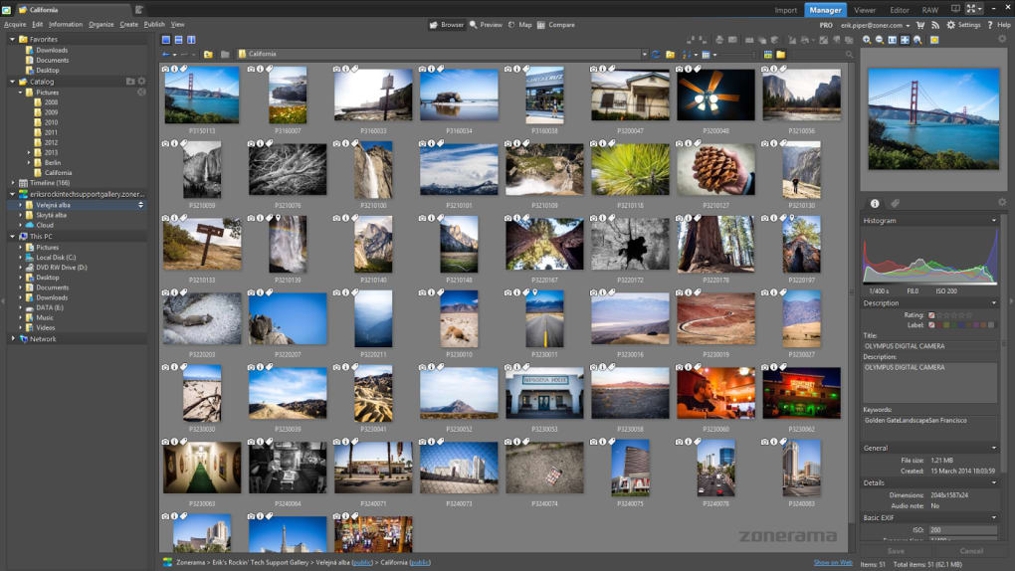Open the Acquire menu

[x=15, y=25]
